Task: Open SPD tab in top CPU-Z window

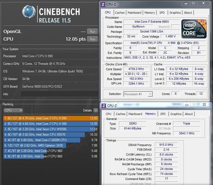Action: (x=162, y=13)
